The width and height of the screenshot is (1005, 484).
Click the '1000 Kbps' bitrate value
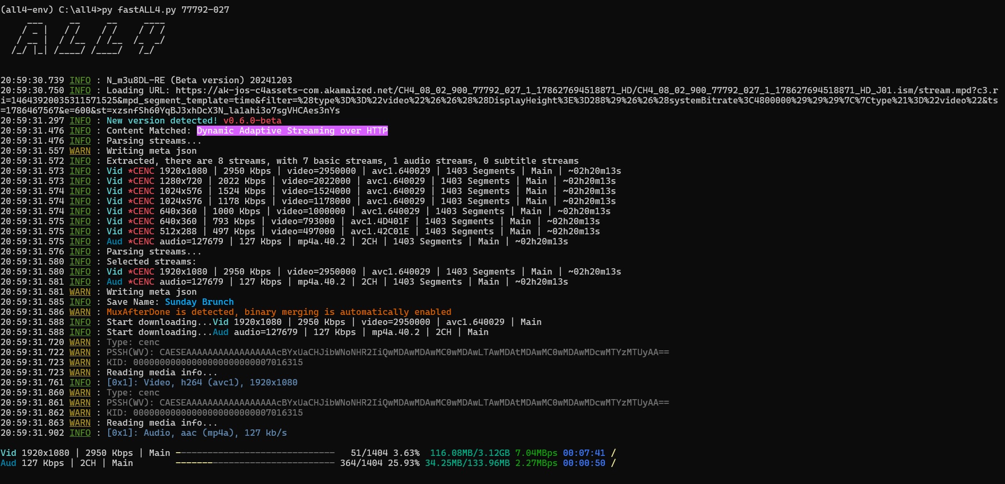(x=237, y=212)
